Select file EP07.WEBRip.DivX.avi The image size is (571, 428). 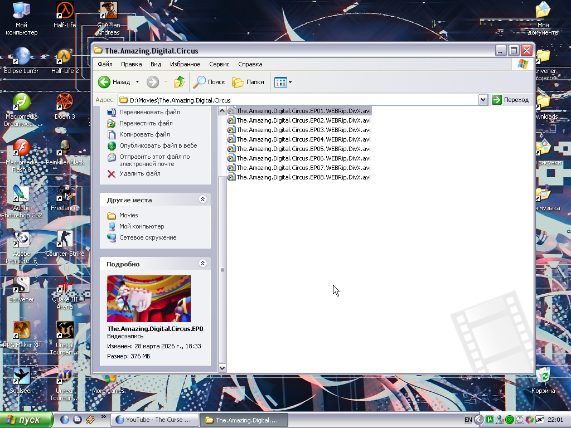[x=299, y=168]
